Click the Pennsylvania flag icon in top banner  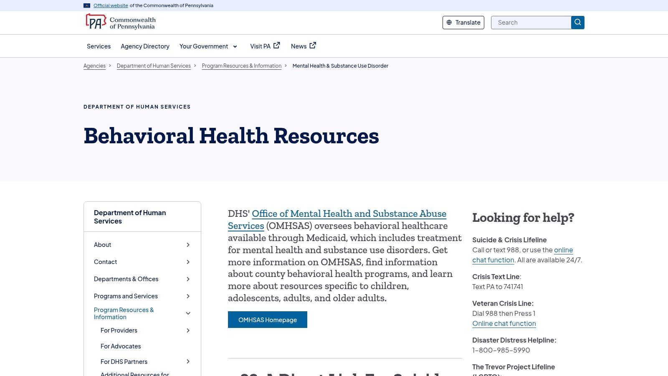point(87,5)
